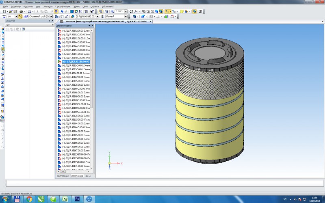Open Photoshop from the Windows taskbar
Screen dimensions: 325x203
point(76,199)
